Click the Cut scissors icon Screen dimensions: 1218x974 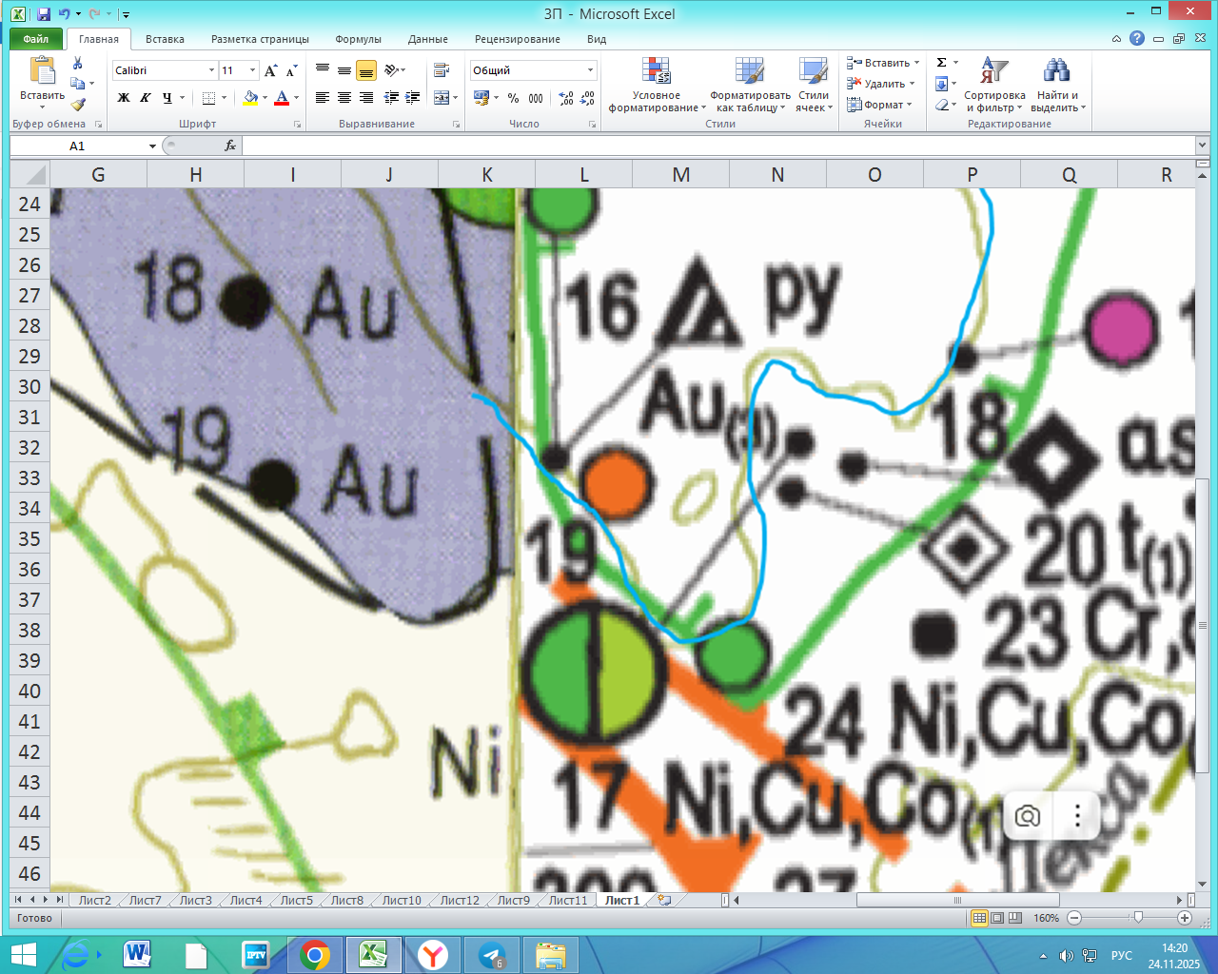(78, 63)
